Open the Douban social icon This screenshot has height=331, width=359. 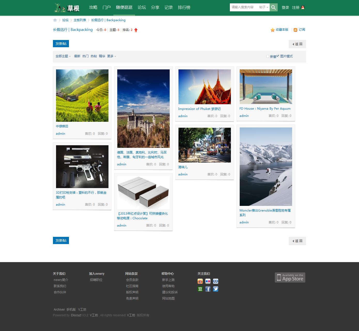tap(200, 289)
